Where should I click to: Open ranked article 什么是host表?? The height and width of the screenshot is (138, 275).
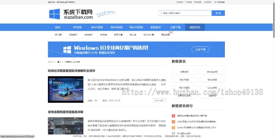(x=184, y=133)
